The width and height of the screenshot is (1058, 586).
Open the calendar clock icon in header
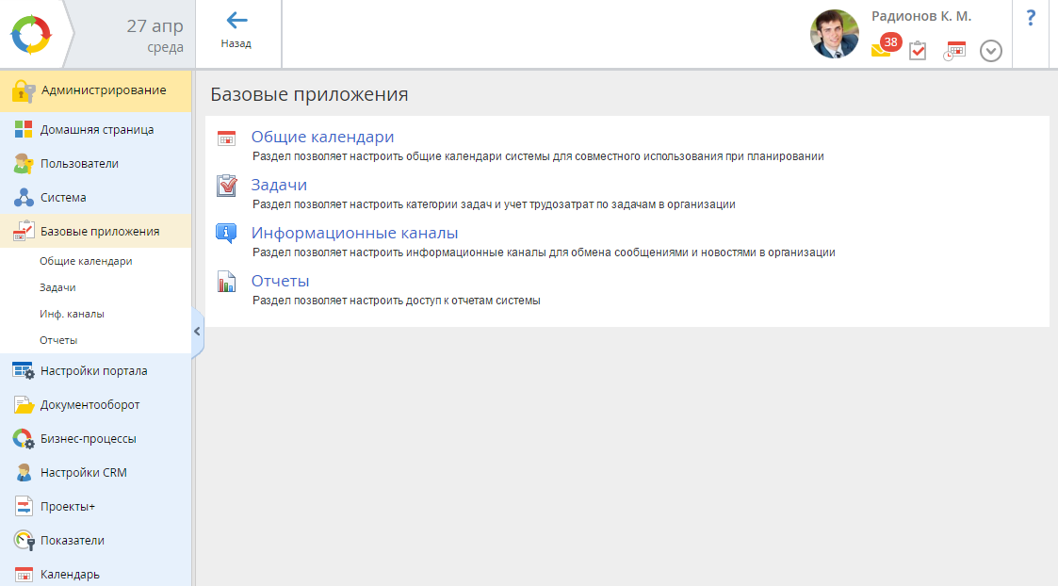point(954,51)
